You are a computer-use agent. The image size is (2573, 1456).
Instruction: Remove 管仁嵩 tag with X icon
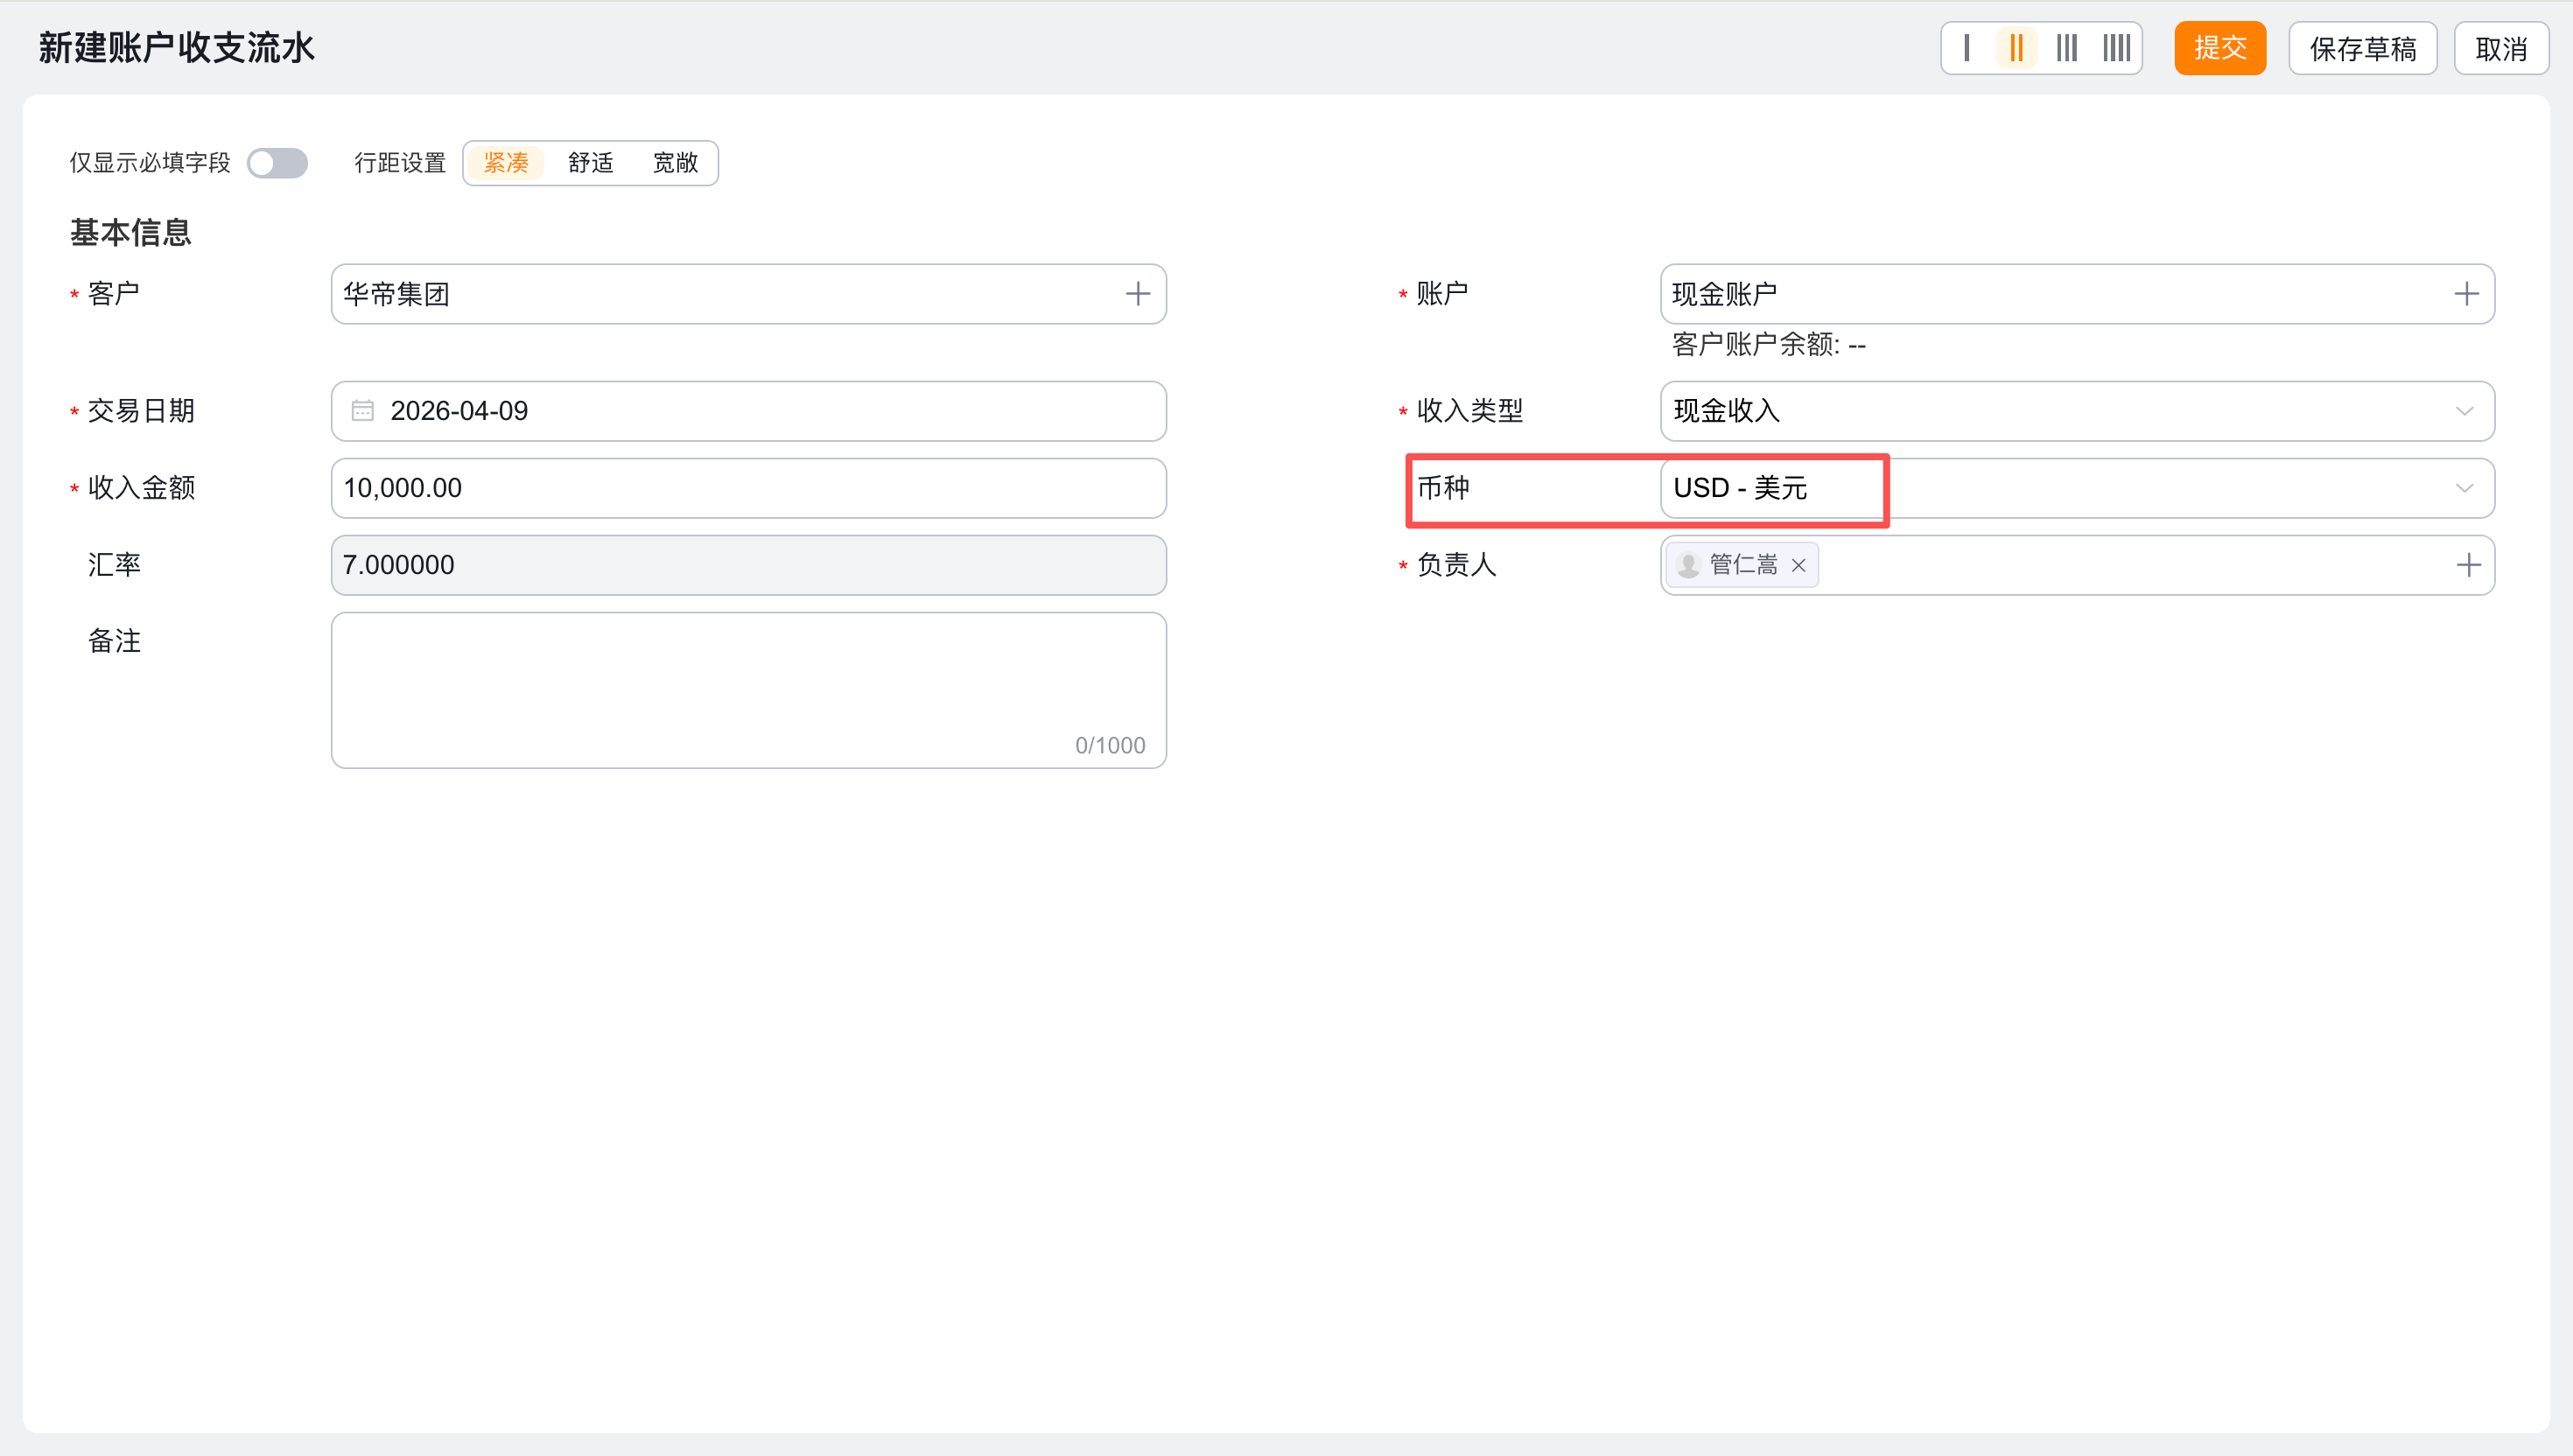(1798, 565)
